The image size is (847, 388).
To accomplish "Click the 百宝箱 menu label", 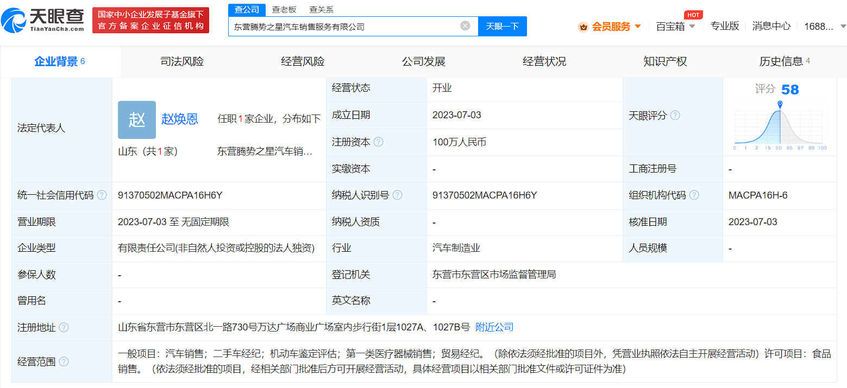I will coord(670,26).
